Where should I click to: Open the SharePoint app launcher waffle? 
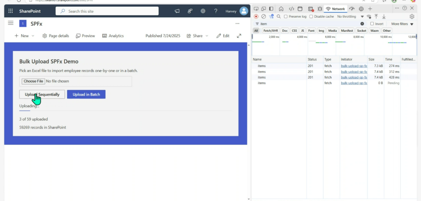(x=10, y=11)
